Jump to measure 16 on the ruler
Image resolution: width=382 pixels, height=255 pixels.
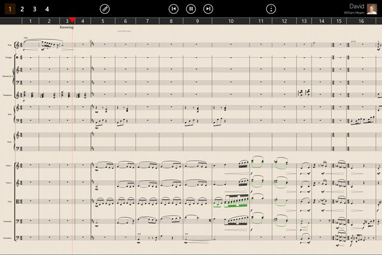point(361,21)
